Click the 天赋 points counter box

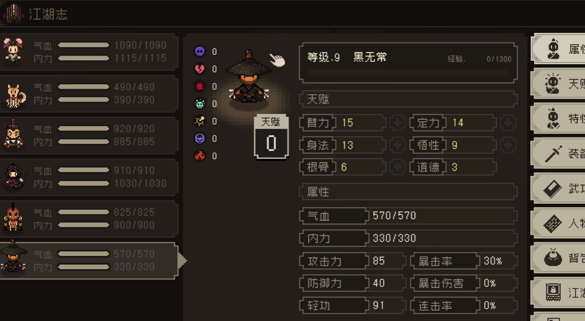271,138
